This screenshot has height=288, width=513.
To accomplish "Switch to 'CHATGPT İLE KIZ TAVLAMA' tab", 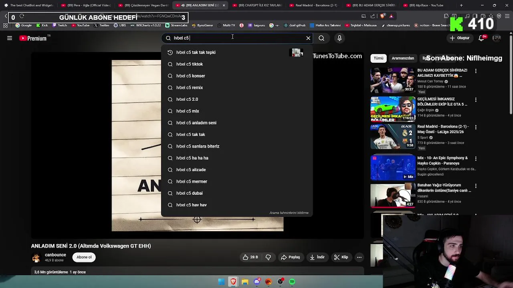I will click(257, 5).
